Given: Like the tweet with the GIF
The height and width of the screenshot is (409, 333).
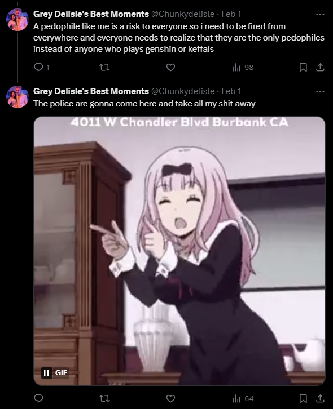Looking at the screenshot, I should click(170, 398).
